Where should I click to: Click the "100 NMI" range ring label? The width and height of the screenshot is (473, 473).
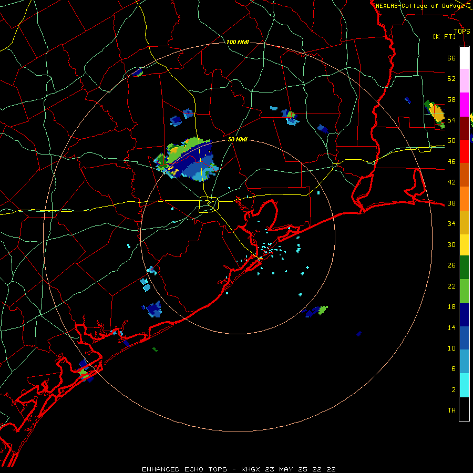pos(238,42)
